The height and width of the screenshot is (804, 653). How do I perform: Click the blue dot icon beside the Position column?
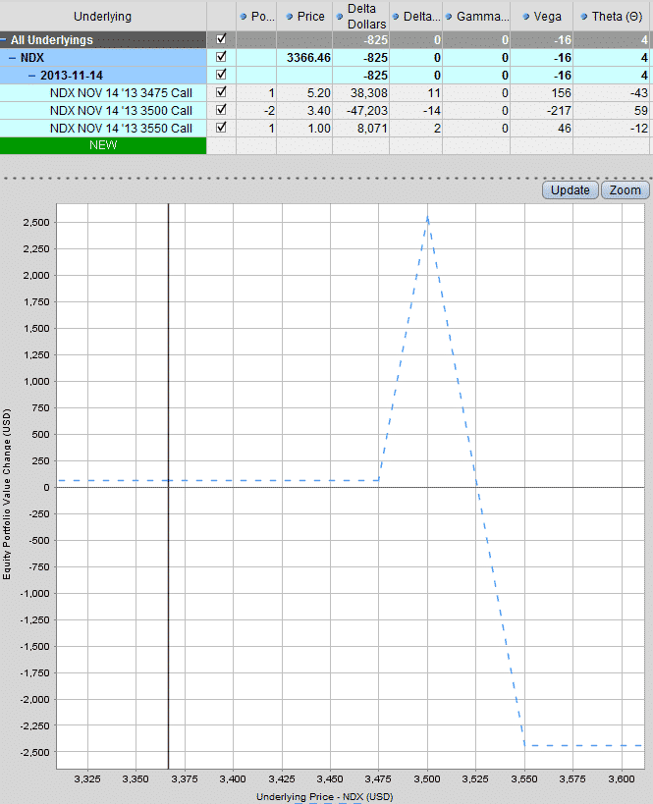244,17
